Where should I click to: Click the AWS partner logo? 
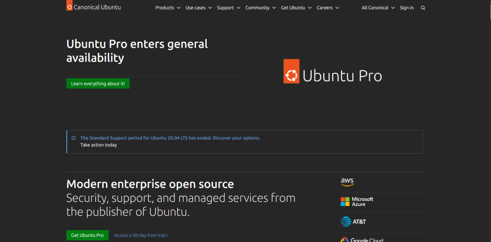coord(347,182)
